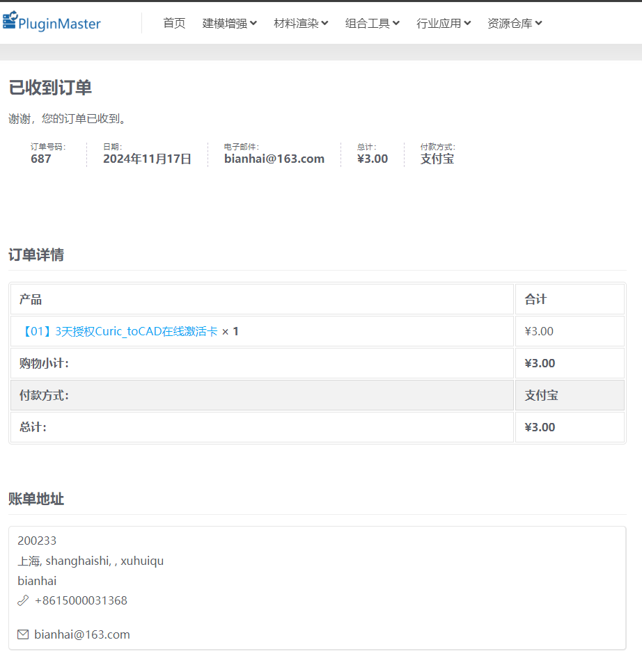Click order number 687 in summary
This screenshot has width=642, height=656.
coord(41,159)
